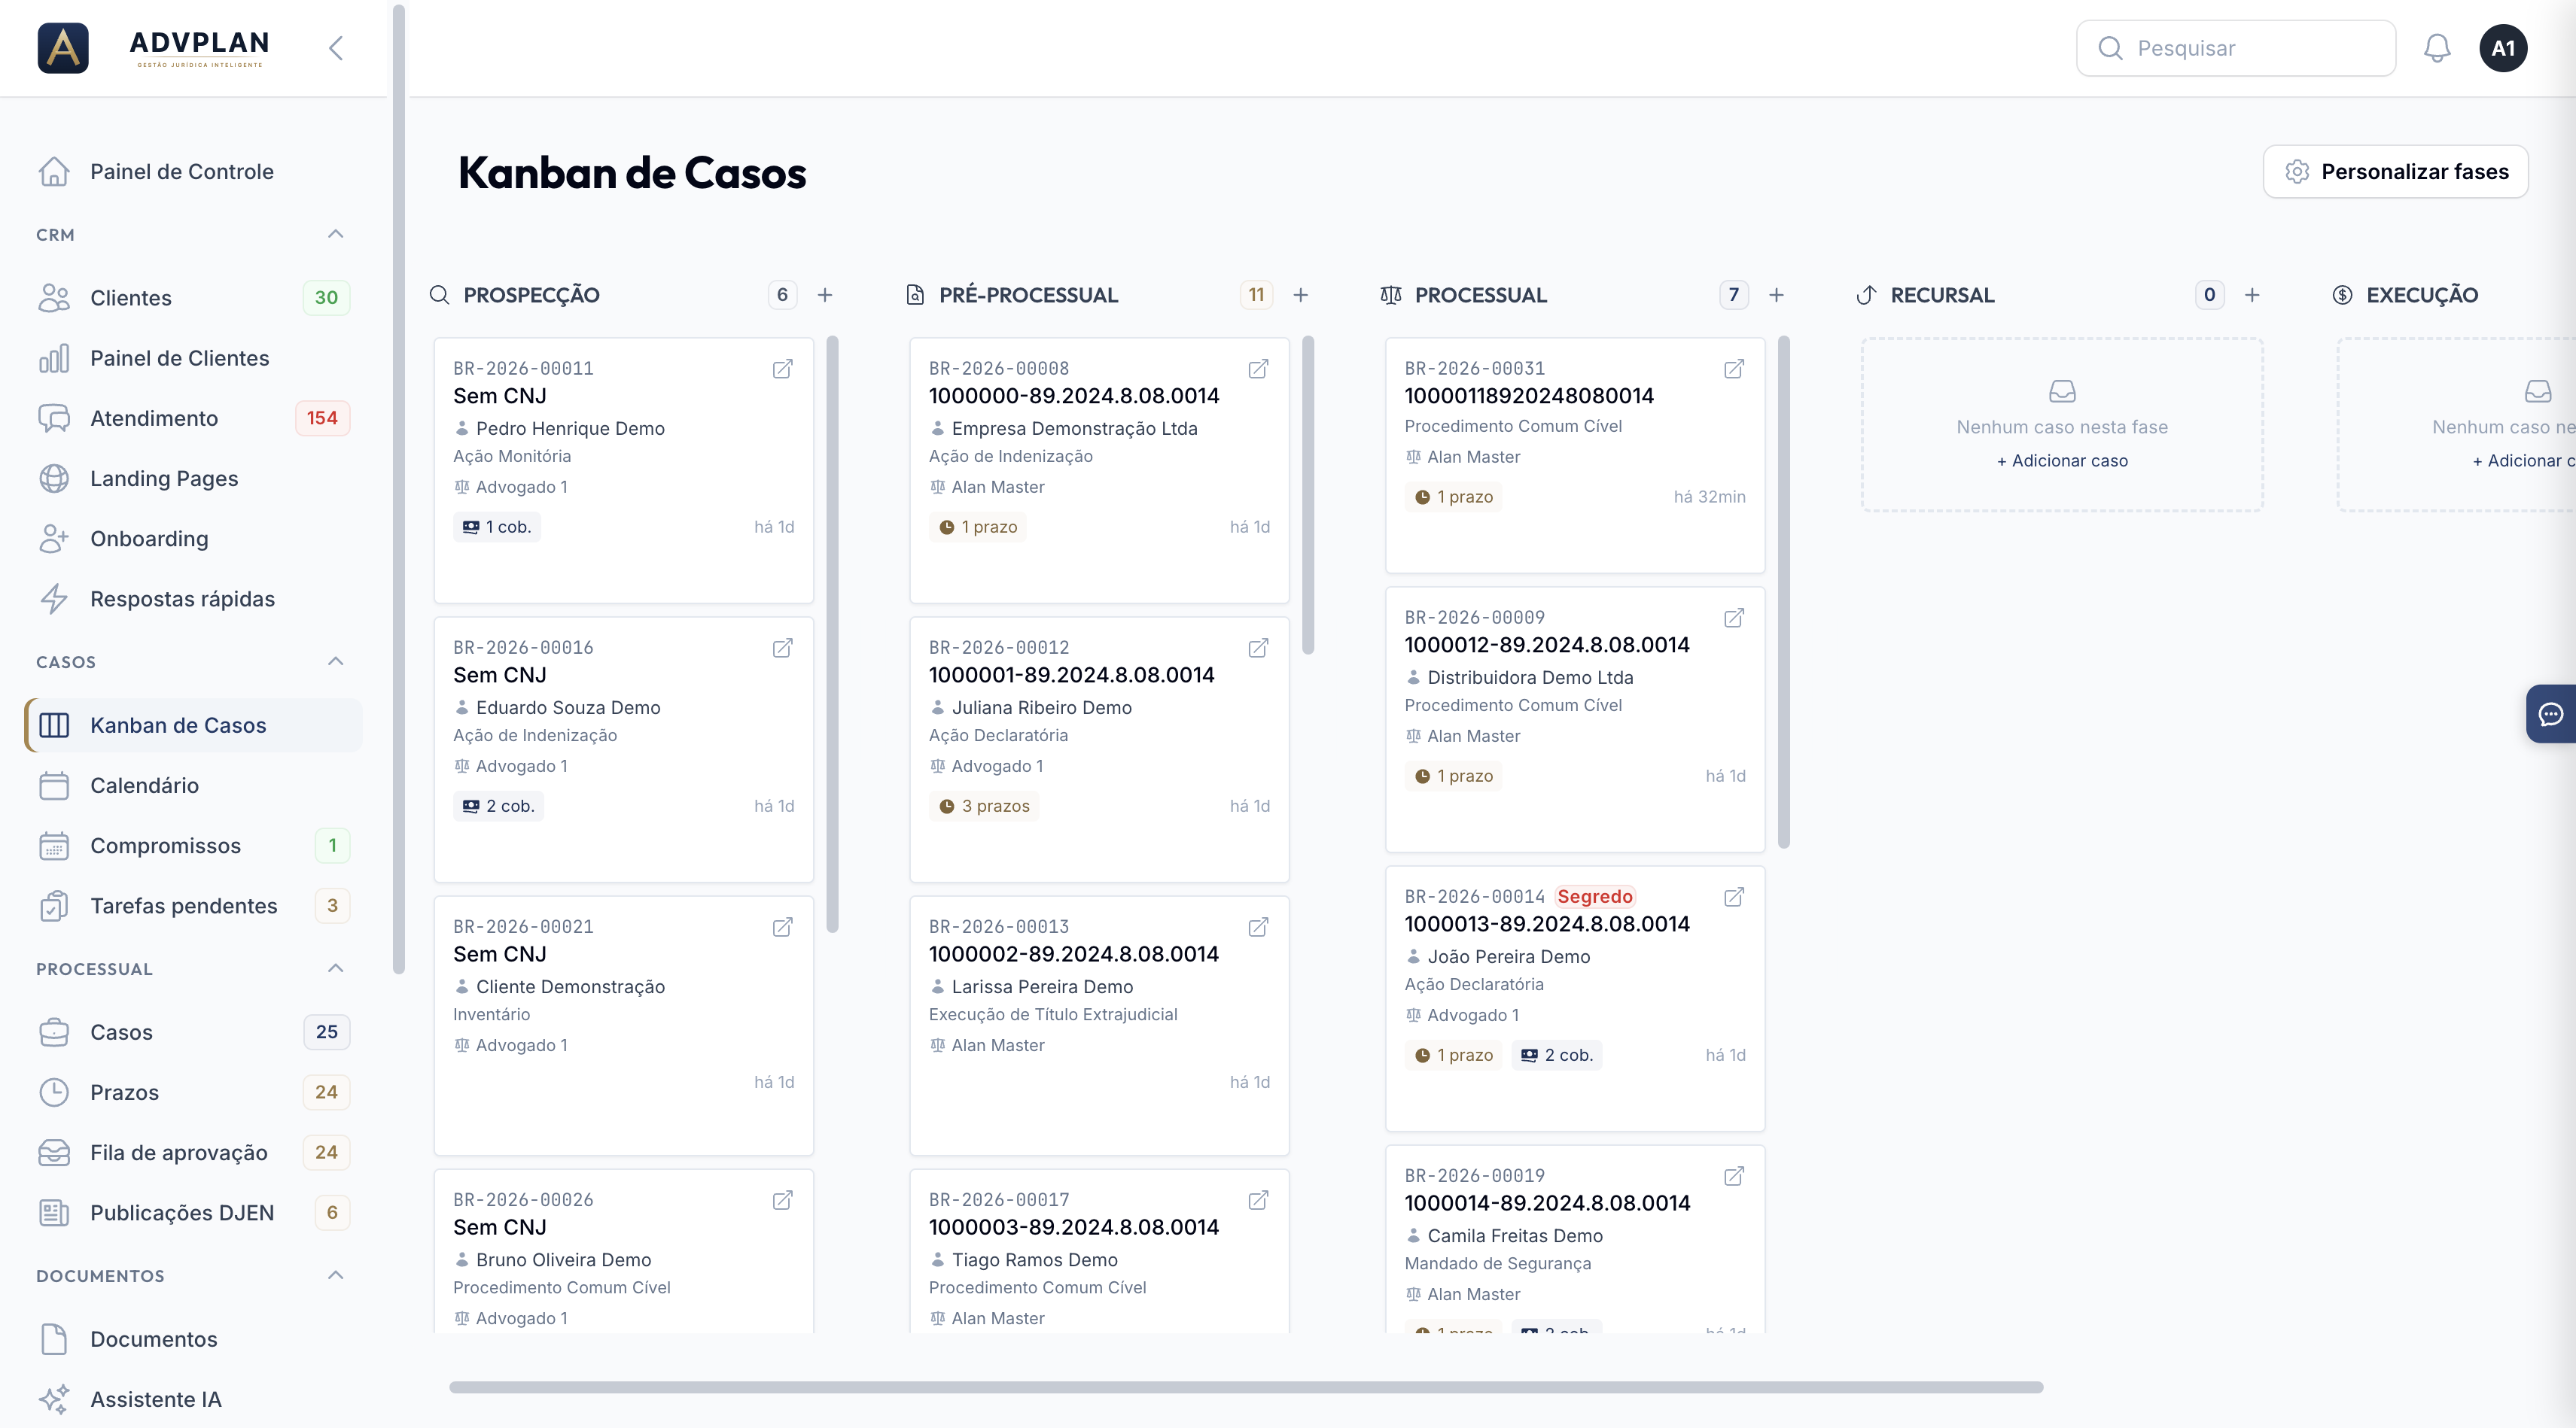The image size is (2576, 1428).
Task: Add a case to Pré-Processual with plus
Action: tap(1301, 295)
